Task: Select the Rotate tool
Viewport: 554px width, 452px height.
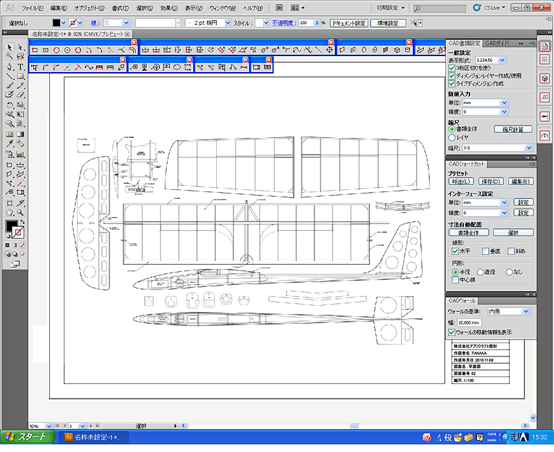Action: [x=10, y=105]
